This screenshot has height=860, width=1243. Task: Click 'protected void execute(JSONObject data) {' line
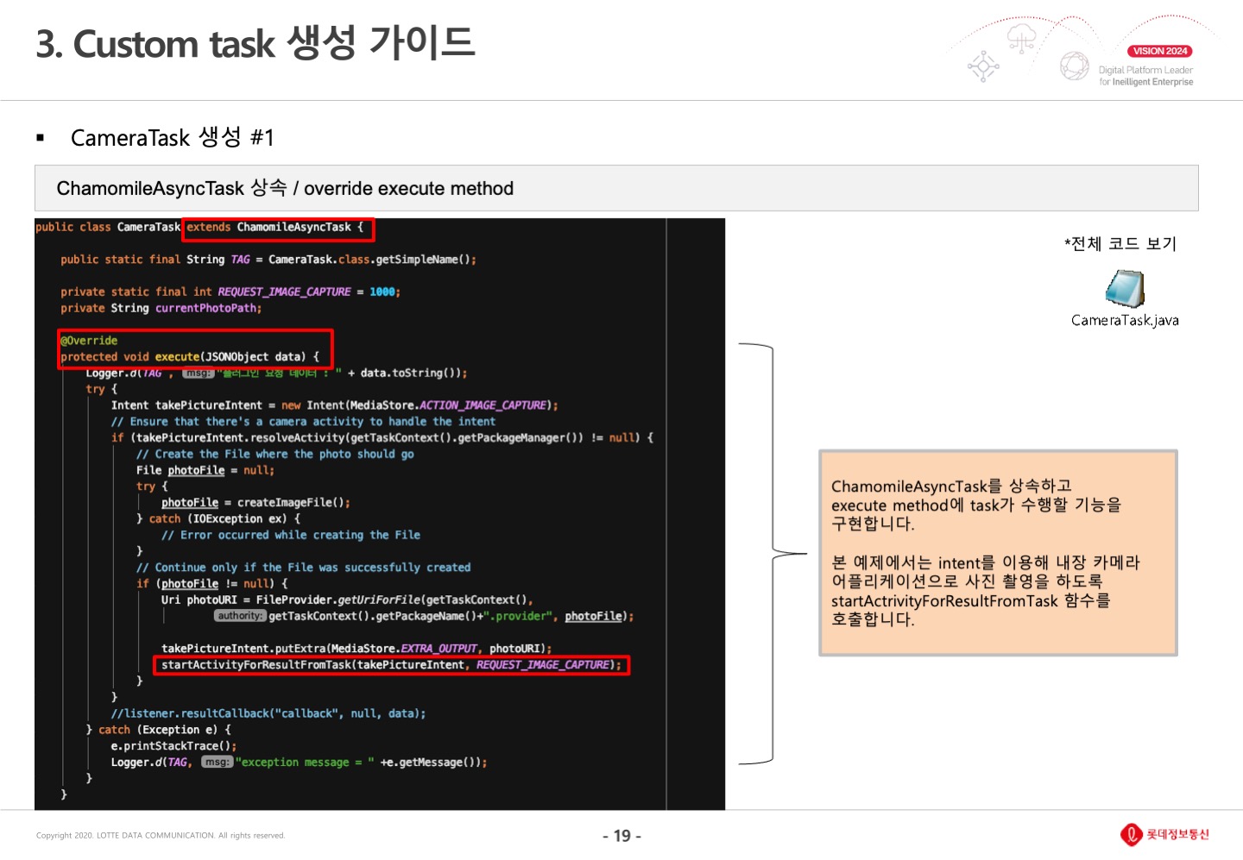(190, 357)
